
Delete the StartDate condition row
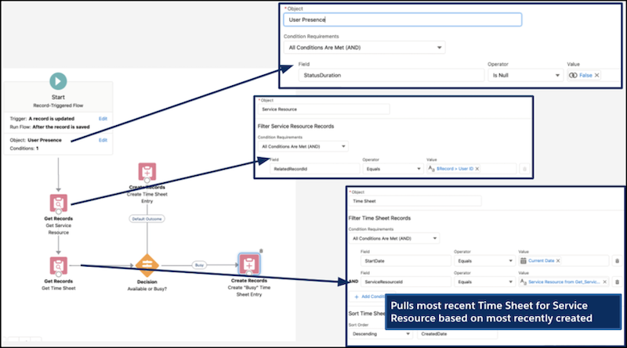click(617, 260)
